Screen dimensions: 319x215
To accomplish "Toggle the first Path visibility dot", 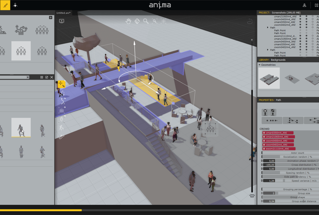I will click(300, 28).
